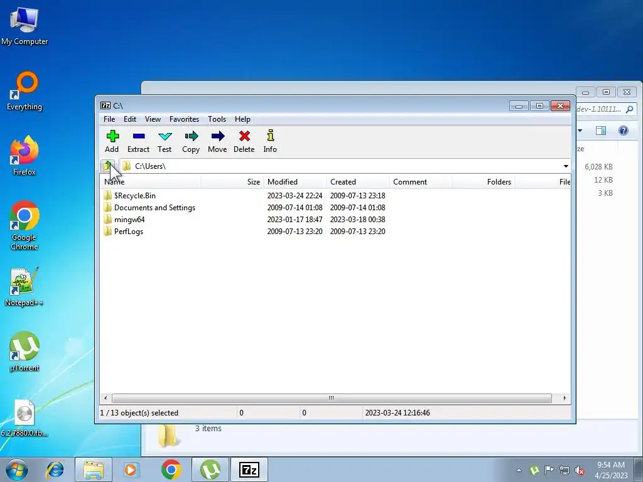The height and width of the screenshot is (482, 643).
Task: Select the Copy toolbar icon
Action: (x=191, y=142)
